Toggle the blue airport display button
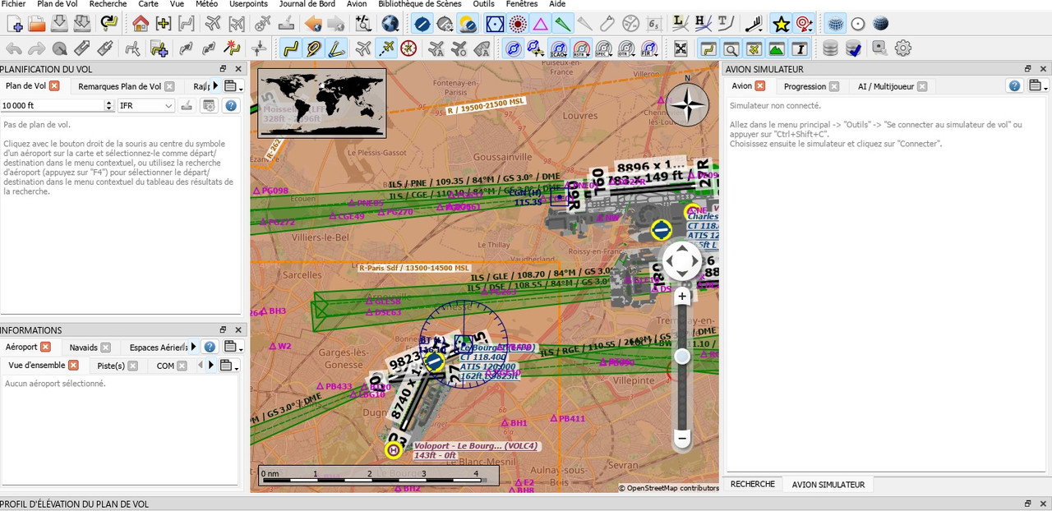The image size is (1052, 511). click(422, 24)
